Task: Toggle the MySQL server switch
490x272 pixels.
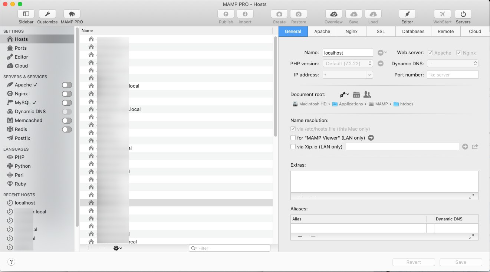Action: [x=67, y=103]
